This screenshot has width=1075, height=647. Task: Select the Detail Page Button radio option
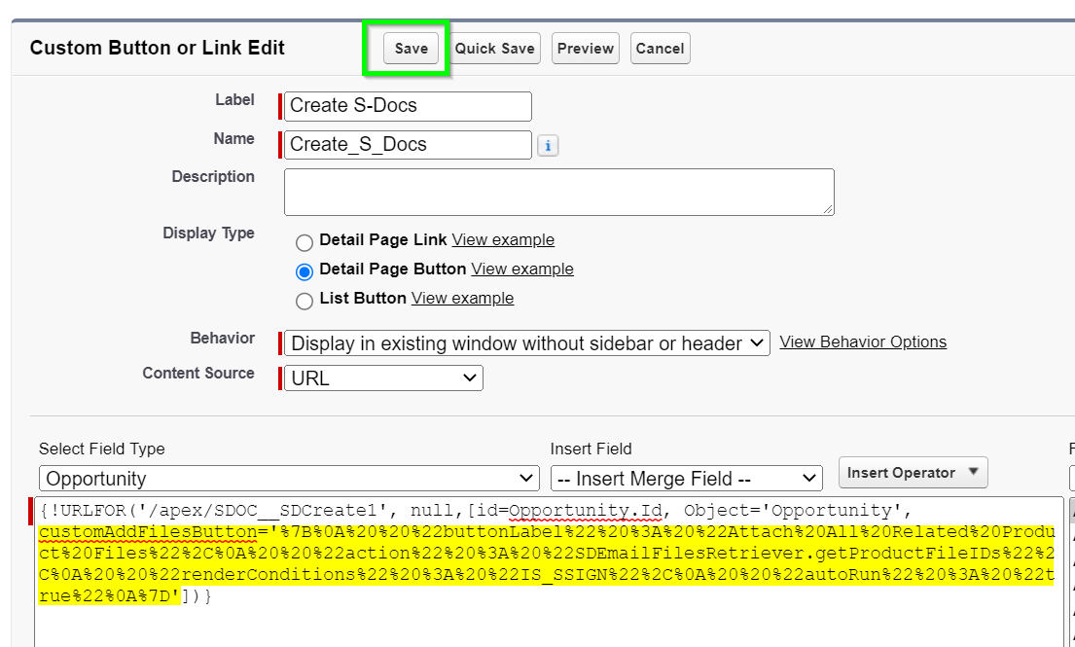[305, 272]
